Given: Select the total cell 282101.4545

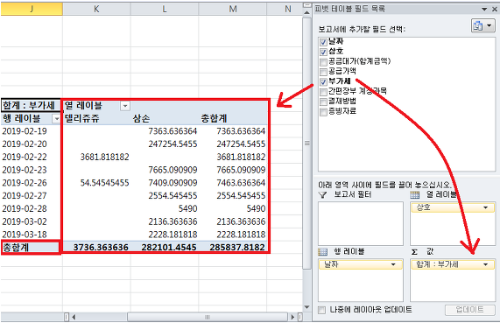Looking at the screenshot, I should (165, 248).
